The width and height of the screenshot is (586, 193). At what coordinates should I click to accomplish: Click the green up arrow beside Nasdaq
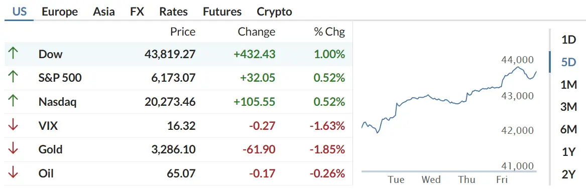[x=13, y=102]
